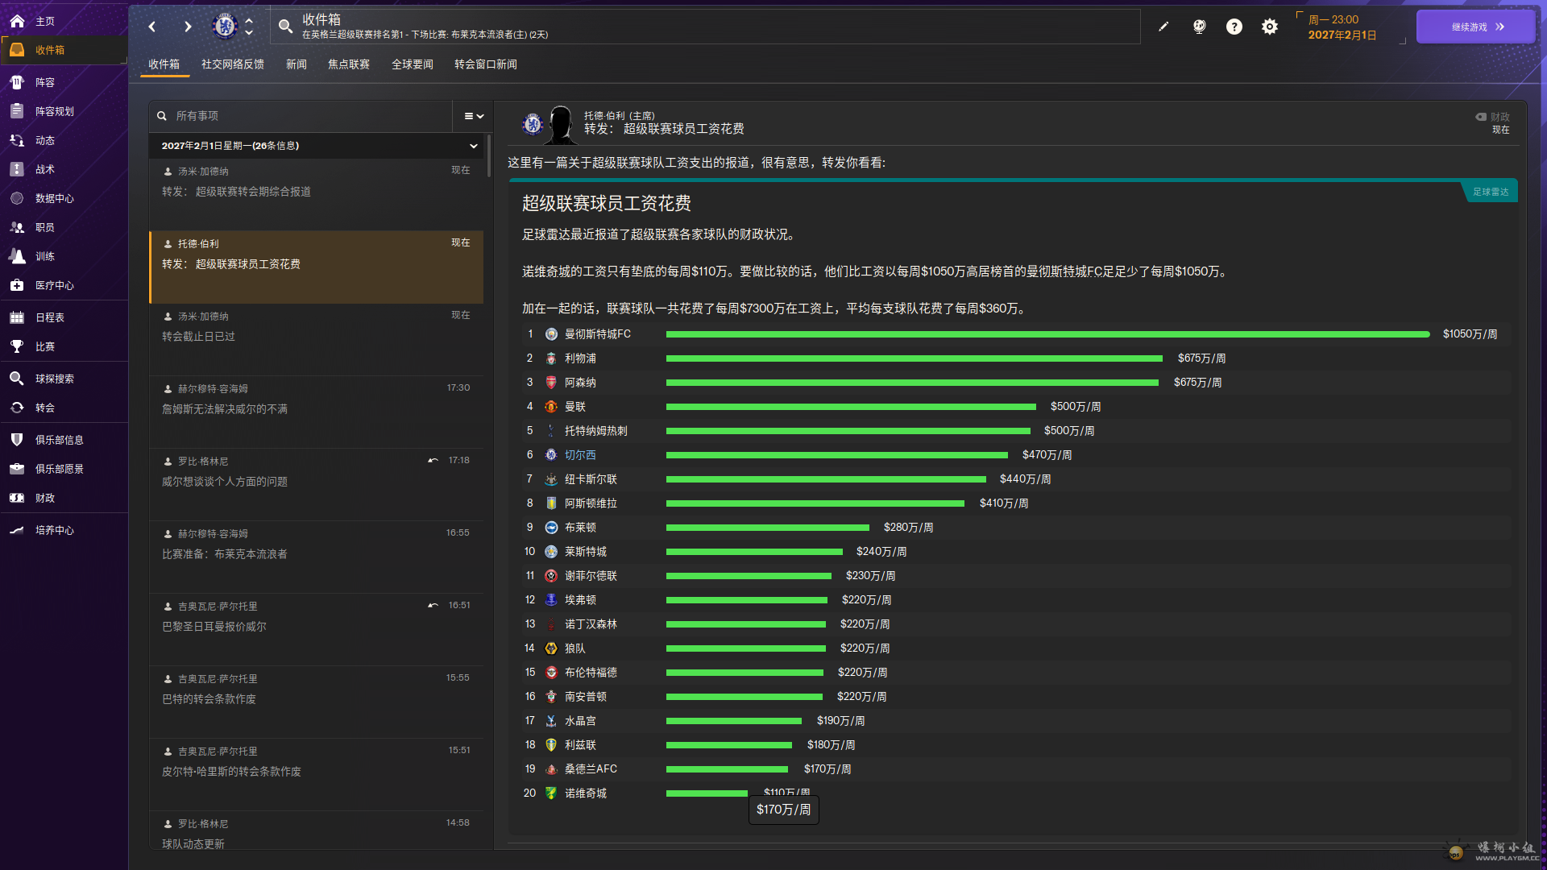Screen dimensions: 1547x870
Task: Open the 主页 home sidebar icon
Action: point(17,21)
